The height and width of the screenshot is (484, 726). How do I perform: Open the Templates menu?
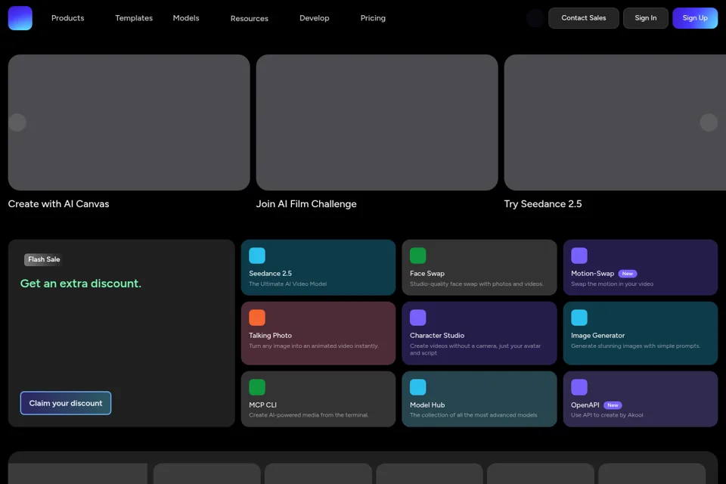[134, 18]
